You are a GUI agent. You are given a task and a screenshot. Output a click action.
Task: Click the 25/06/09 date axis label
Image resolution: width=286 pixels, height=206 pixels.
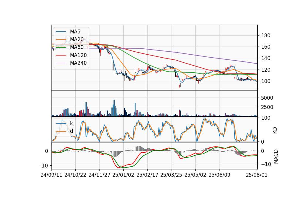pos(220,175)
